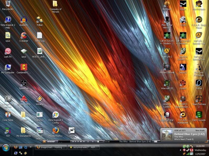Launch CCleaner from the desktop
The height and width of the screenshot is (156, 209).
pyautogui.click(x=24, y=37)
